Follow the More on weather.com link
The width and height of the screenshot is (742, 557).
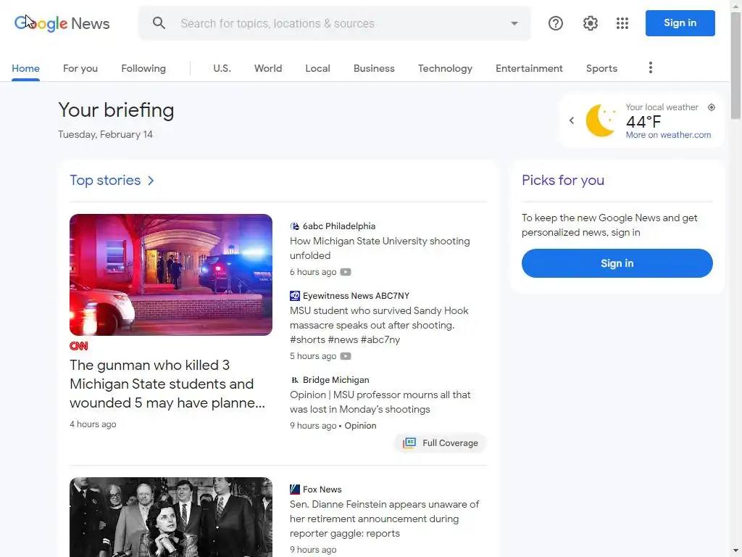668,135
